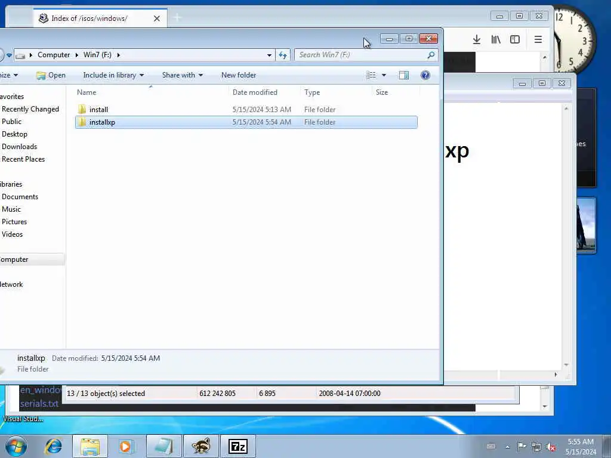Sort by Date modified column
Screen dimensions: 611x458
point(255,92)
